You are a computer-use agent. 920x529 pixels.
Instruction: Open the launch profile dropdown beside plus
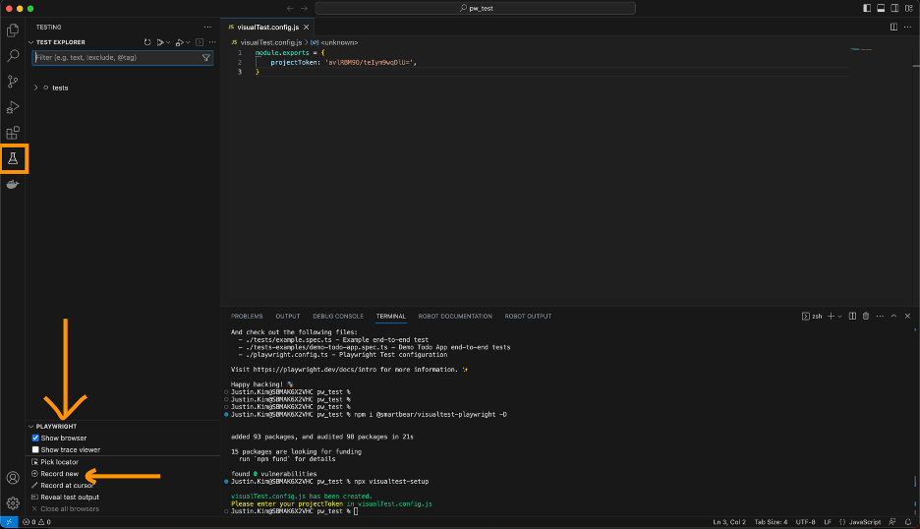(839, 316)
